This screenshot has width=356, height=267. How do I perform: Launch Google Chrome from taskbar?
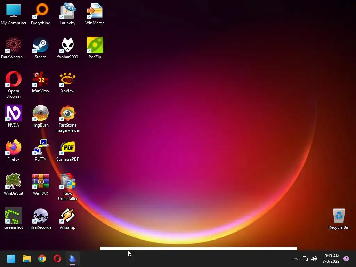[42, 259]
